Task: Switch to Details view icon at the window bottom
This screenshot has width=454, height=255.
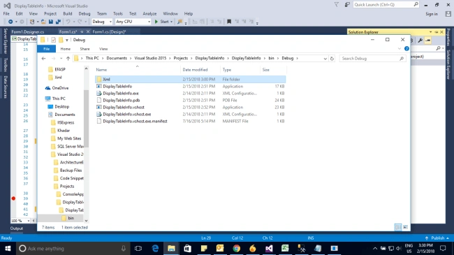Action: click(398, 227)
